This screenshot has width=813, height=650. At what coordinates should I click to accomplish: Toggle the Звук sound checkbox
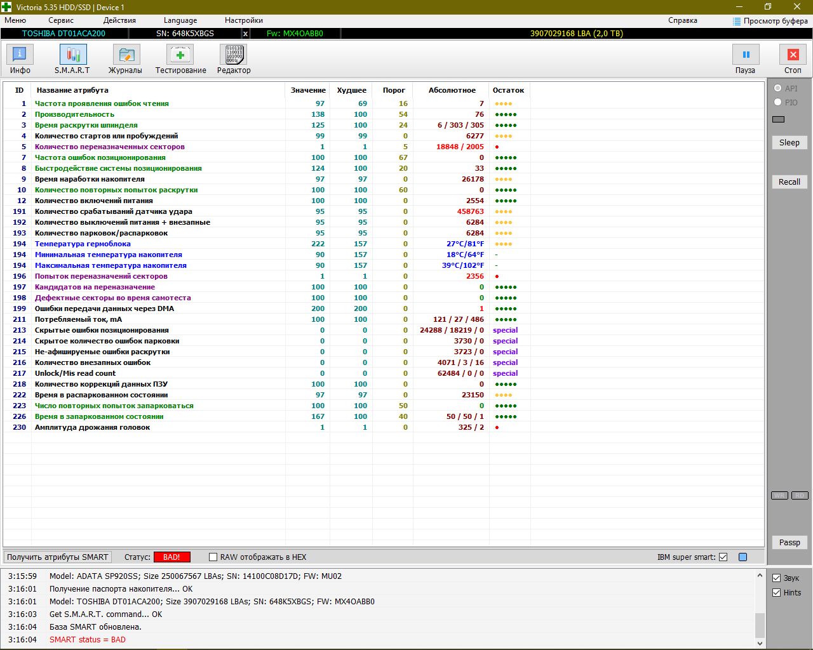coord(776,578)
